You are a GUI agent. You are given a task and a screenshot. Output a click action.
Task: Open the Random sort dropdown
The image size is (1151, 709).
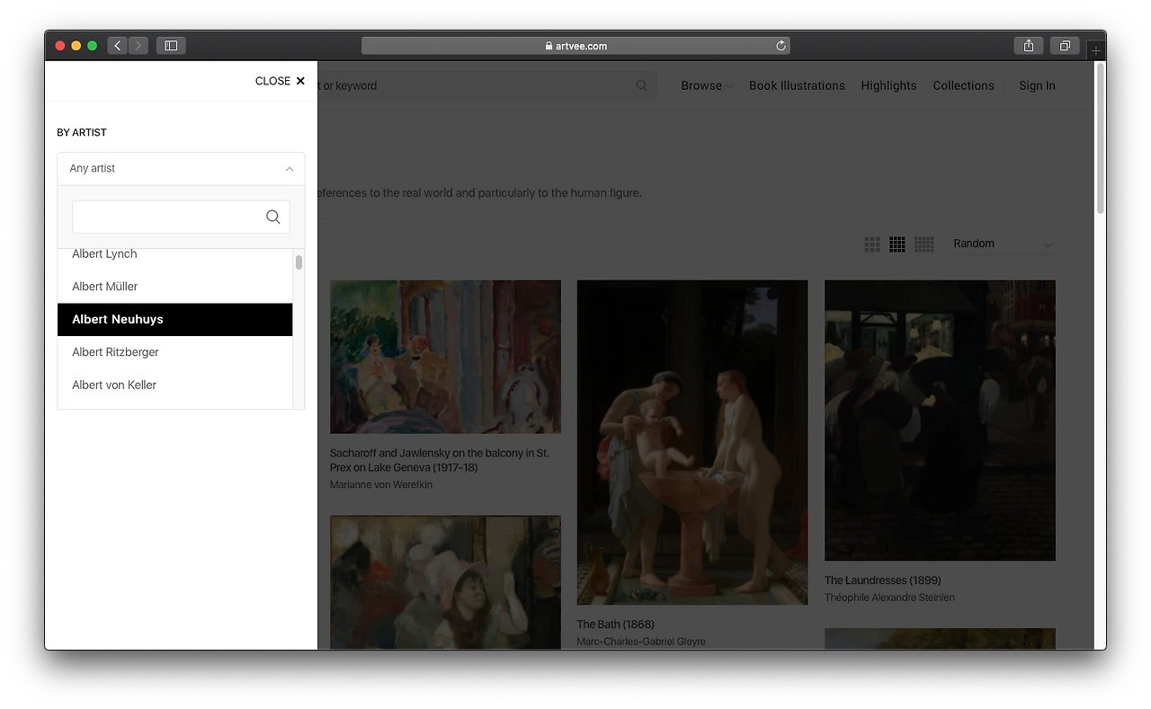tap(1003, 244)
